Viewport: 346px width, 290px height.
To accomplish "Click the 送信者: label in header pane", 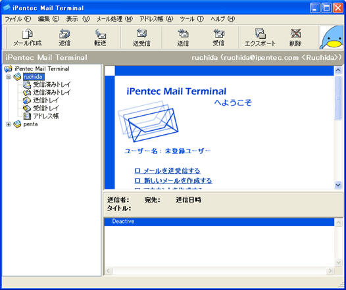I will coord(118,200).
